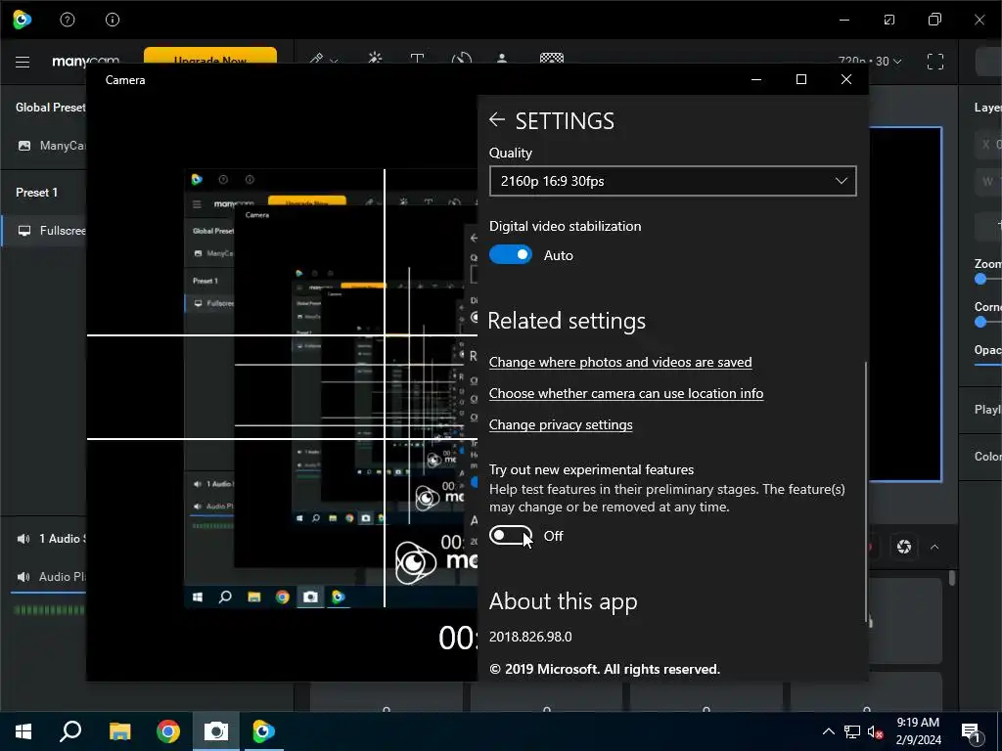Open the clock showing 9:19 AM

click(x=918, y=731)
